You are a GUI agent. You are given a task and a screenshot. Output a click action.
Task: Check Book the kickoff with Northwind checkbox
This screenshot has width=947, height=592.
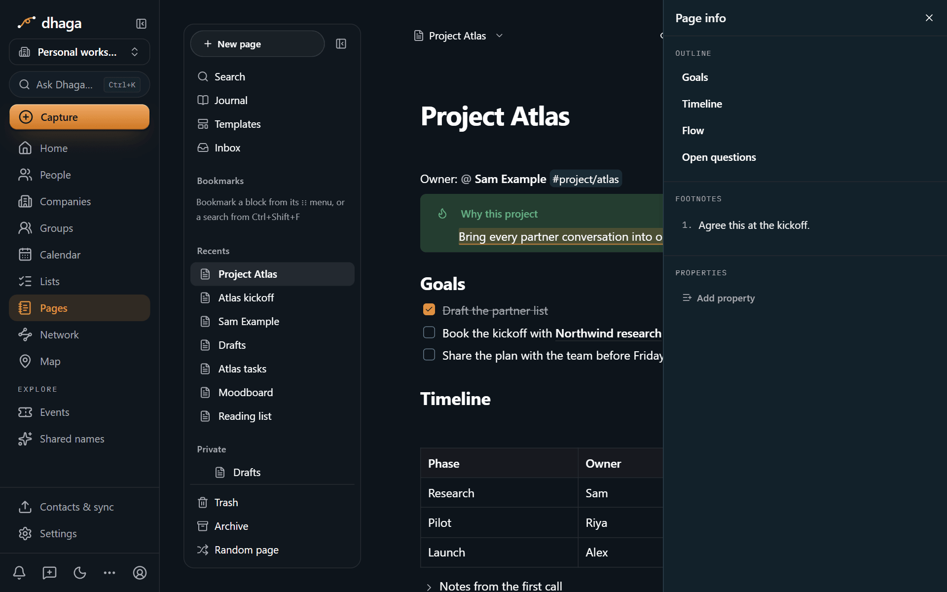click(x=429, y=333)
